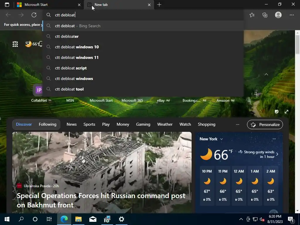Open the Watch feed category
This screenshot has height=225, width=300.
point(185,124)
